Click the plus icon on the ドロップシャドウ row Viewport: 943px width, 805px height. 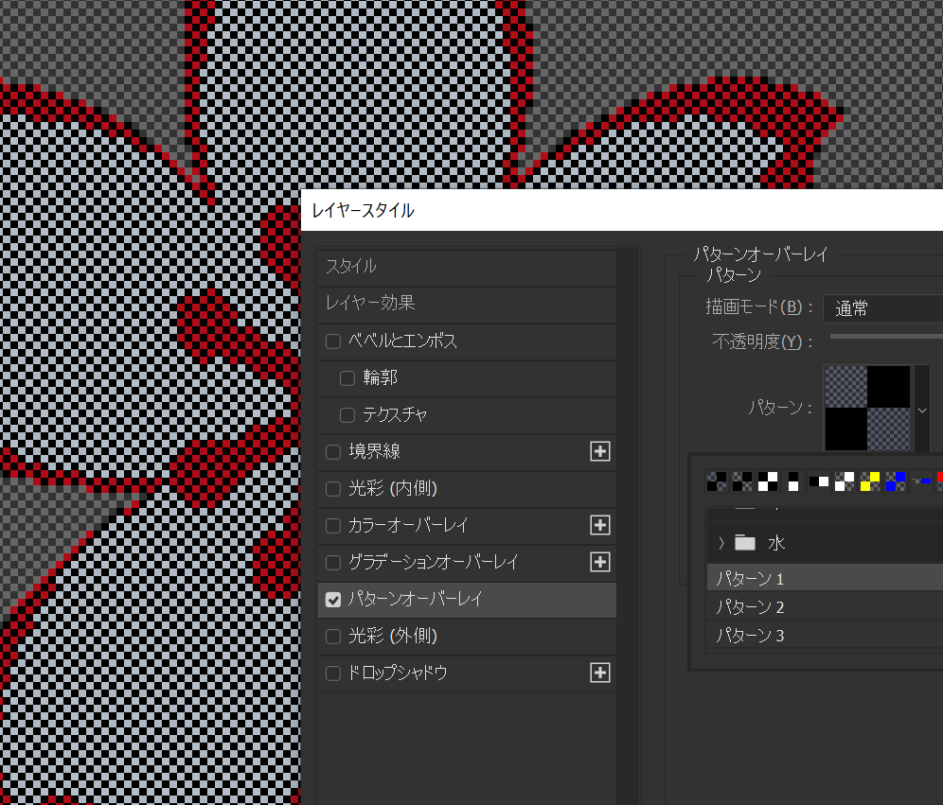(x=599, y=673)
